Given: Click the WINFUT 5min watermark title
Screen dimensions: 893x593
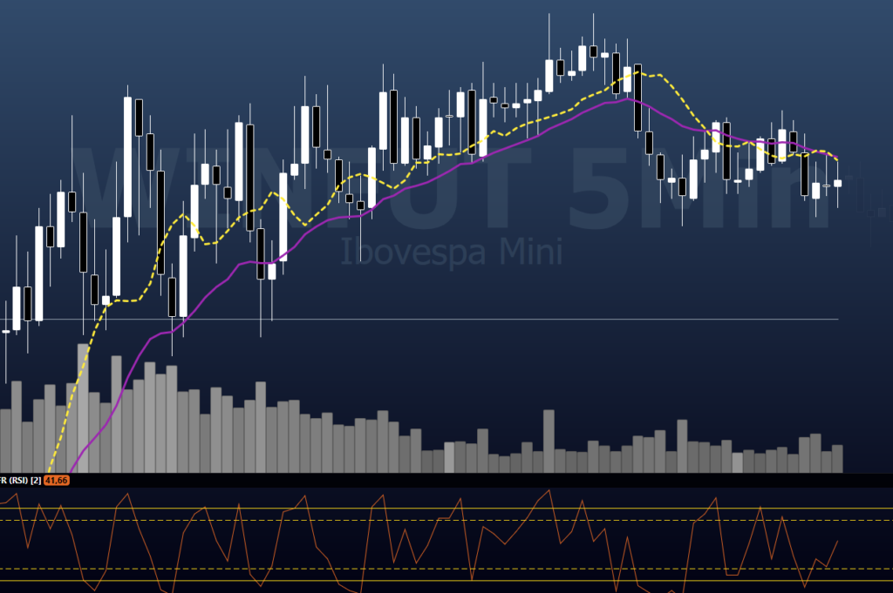Looking at the screenshot, I should pos(453,187).
